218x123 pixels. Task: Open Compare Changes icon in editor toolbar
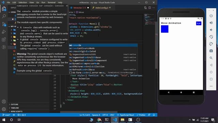[x=145, y=8]
